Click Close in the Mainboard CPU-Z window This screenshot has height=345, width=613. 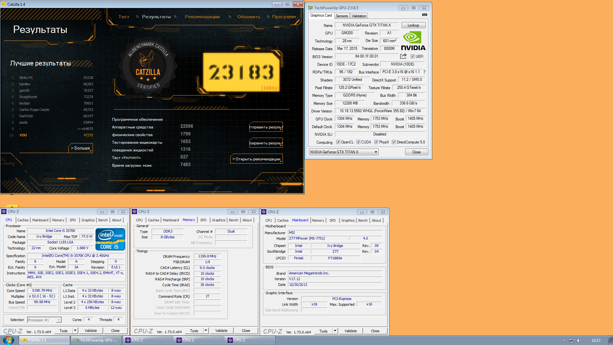(x=375, y=331)
